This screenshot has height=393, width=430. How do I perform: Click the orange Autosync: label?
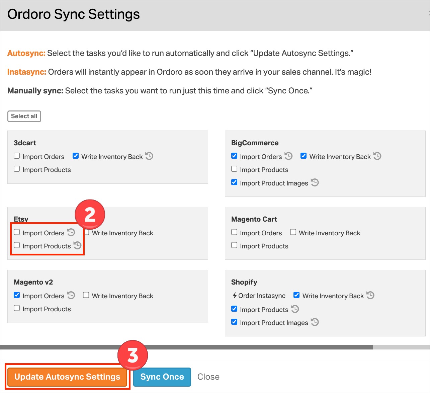[26, 53]
